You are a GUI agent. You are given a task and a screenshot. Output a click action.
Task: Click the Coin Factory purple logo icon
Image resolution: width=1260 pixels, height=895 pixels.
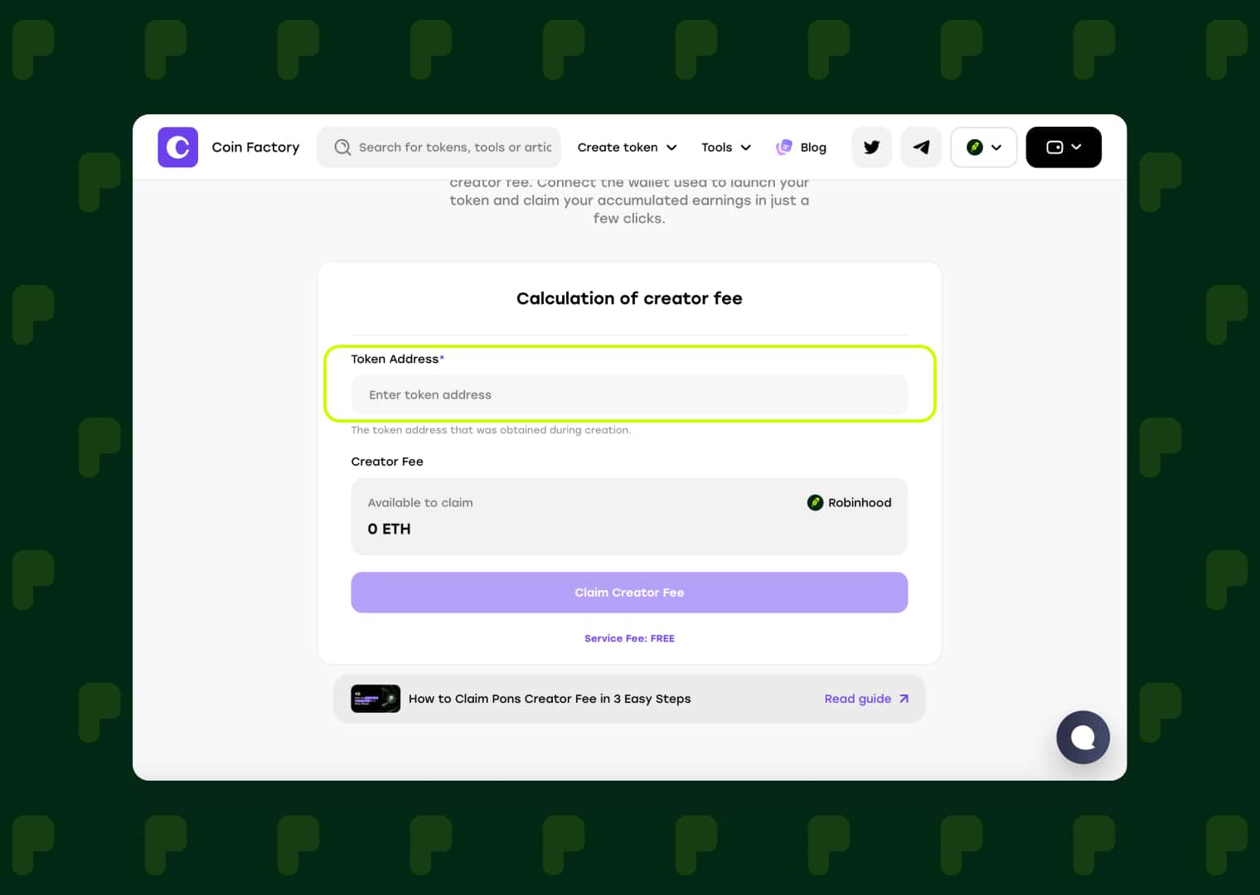click(177, 148)
